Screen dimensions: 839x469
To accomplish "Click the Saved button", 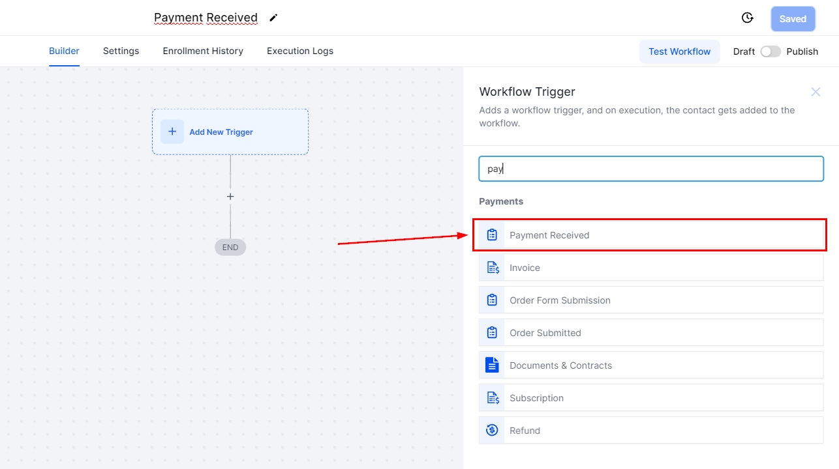I will 793,19.
